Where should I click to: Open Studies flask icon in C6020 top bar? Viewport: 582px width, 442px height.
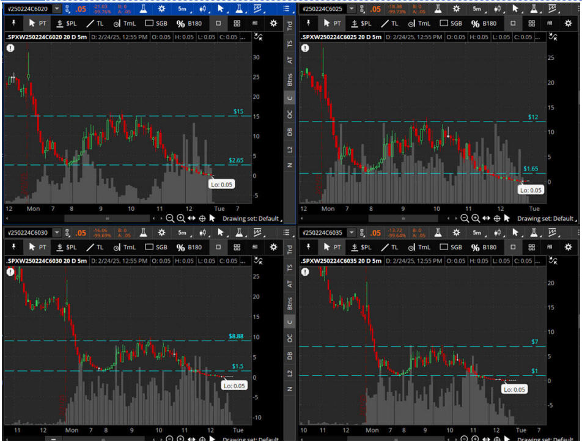[141, 9]
